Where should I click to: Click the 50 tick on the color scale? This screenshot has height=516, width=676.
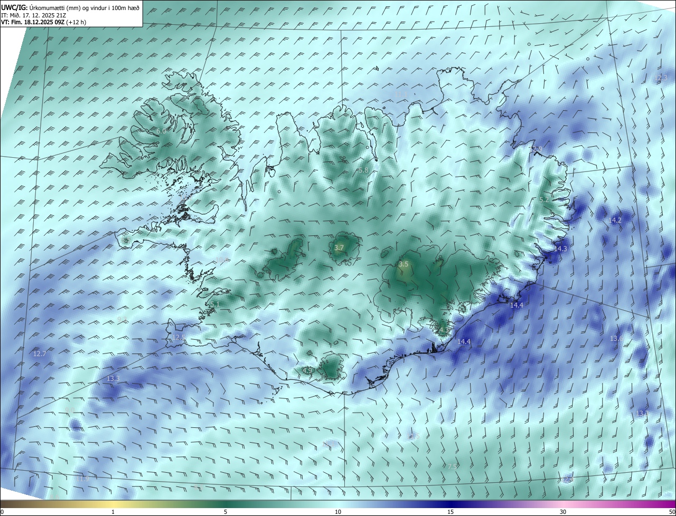pos(672,512)
